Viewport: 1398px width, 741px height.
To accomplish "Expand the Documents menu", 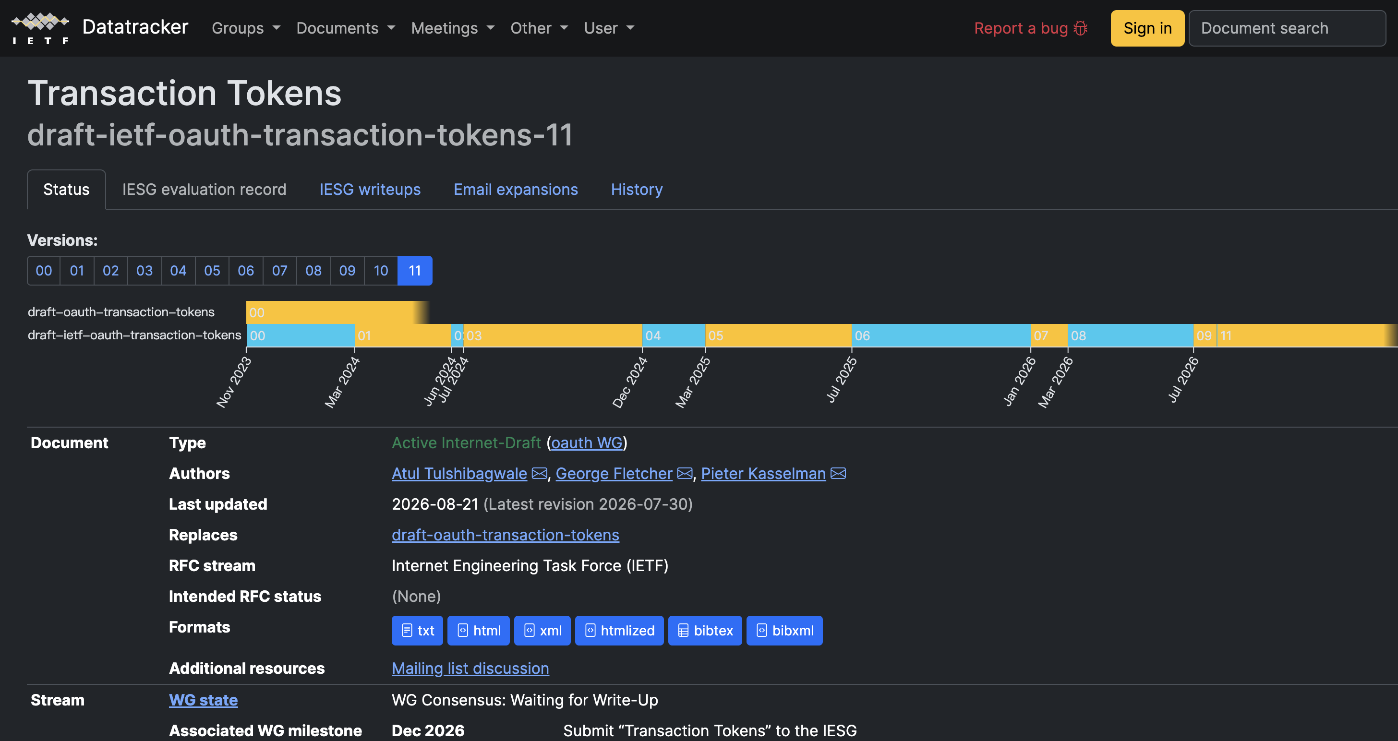I will click(346, 28).
